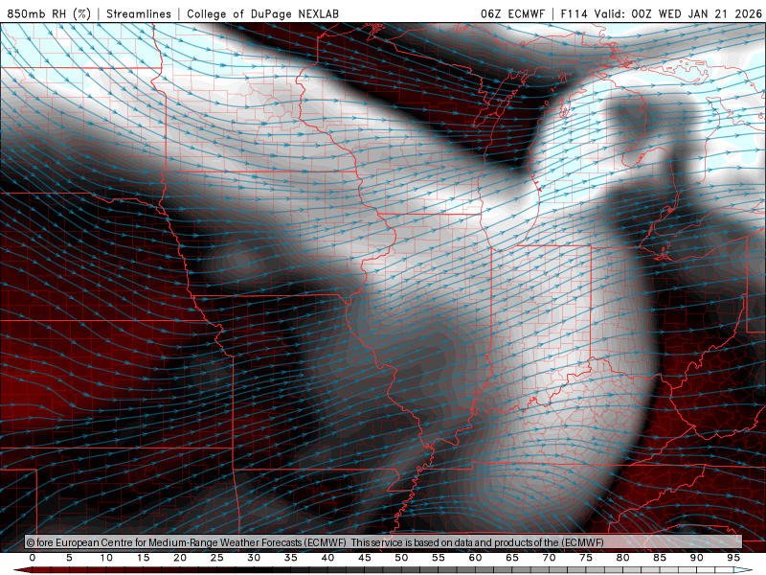Screen dimensions: 766x575
Task: Click the "80" humidity legend label
Action: point(623,558)
